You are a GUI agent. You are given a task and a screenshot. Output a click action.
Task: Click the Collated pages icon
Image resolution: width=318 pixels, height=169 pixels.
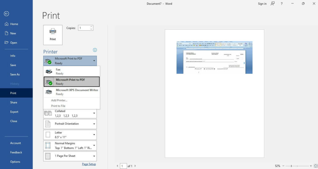[x=48, y=113]
